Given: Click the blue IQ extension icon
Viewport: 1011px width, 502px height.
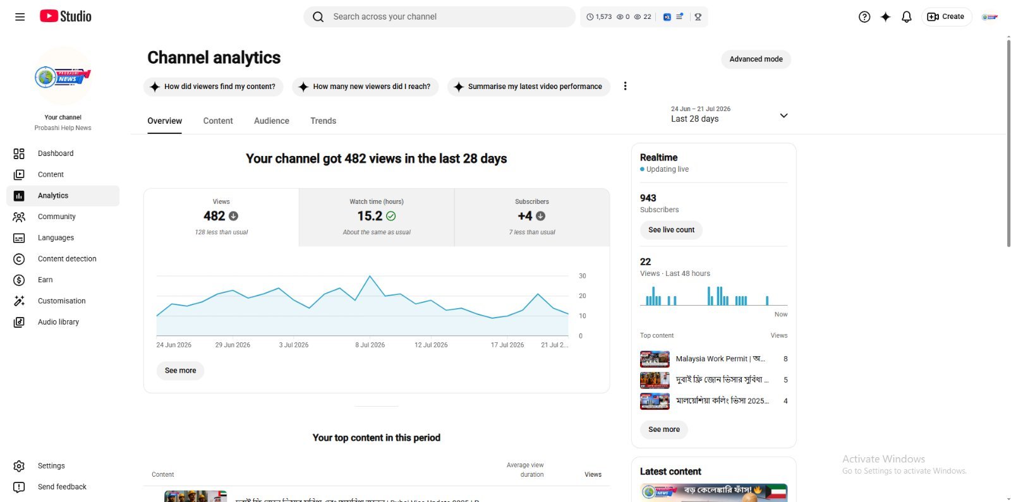Looking at the screenshot, I should [667, 17].
